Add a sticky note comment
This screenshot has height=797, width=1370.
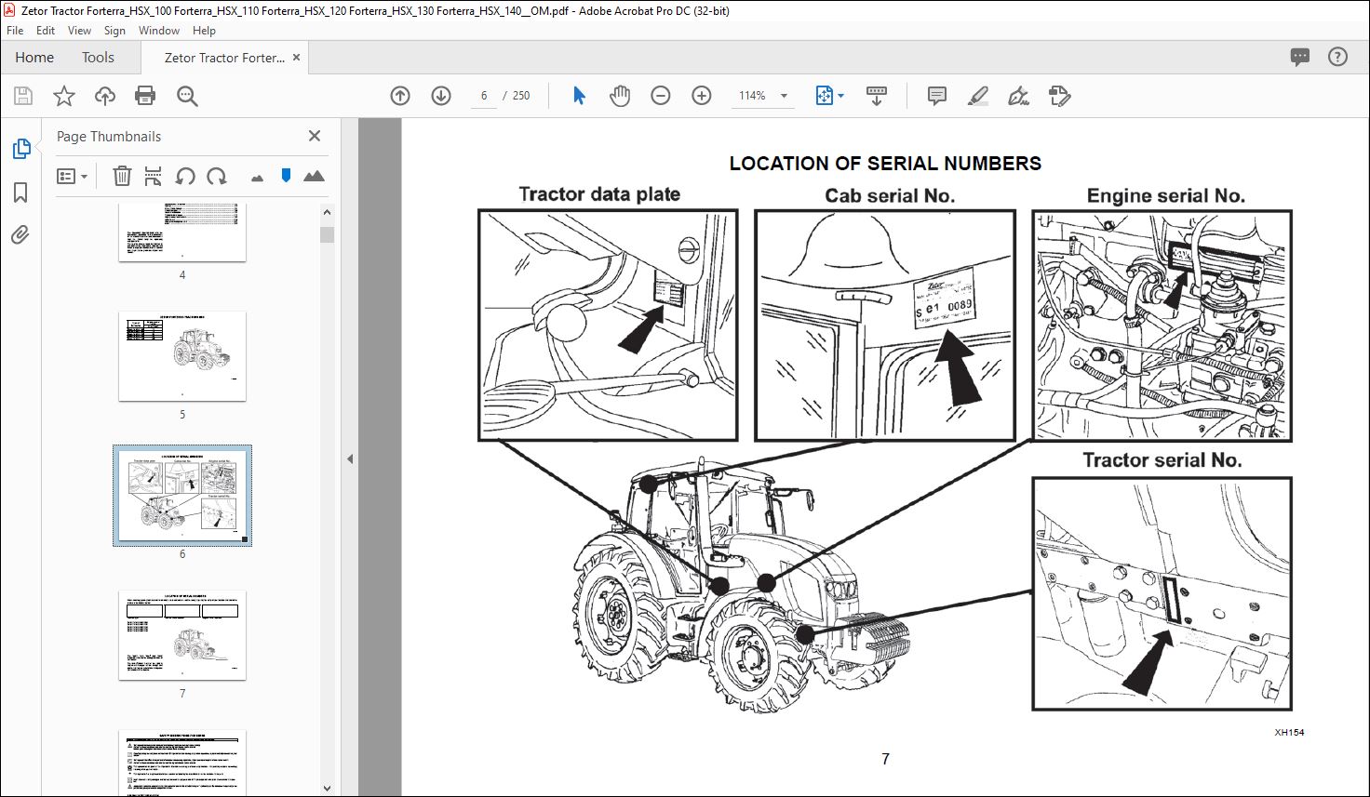tap(937, 96)
